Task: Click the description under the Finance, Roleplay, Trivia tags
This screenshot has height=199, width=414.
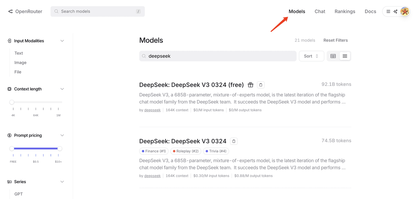Action: 242,164
